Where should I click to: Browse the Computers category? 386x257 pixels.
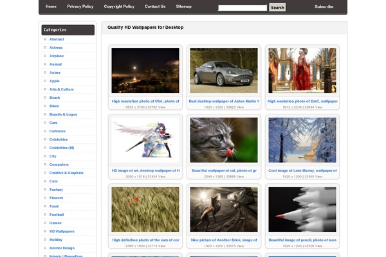(x=59, y=164)
